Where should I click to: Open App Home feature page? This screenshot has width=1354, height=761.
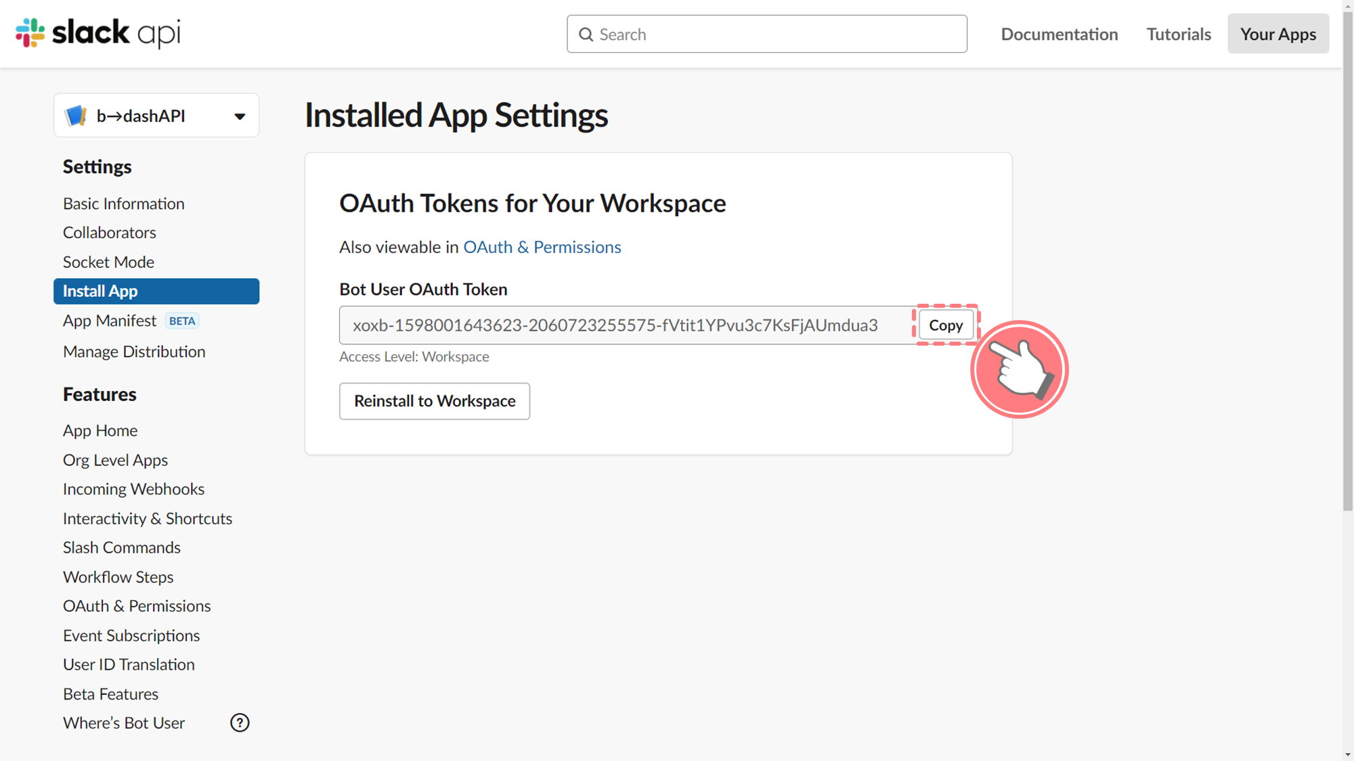(x=100, y=430)
